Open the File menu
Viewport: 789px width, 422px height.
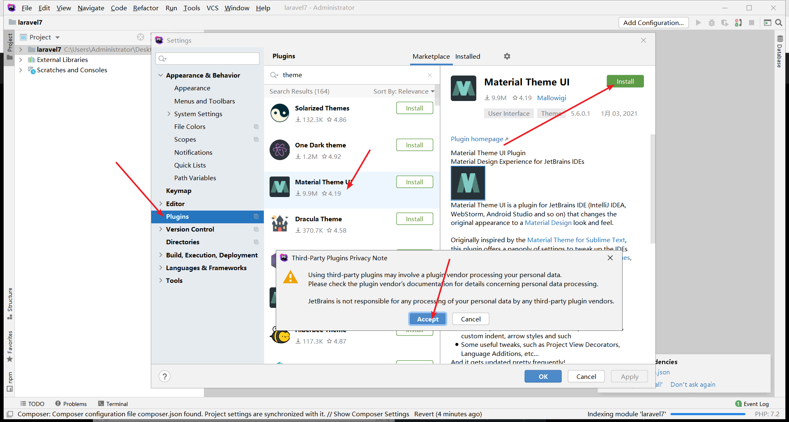(x=27, y=8)
